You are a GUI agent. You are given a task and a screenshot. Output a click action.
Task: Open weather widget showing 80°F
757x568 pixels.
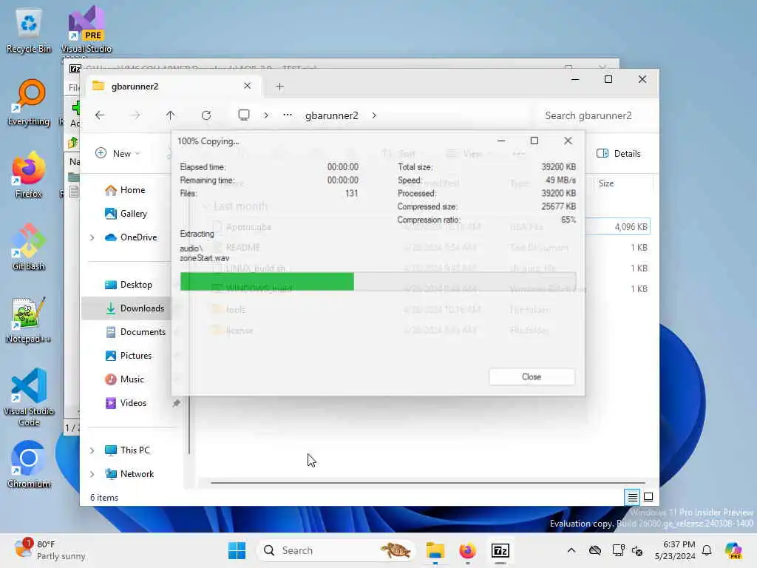coord(50,550)
